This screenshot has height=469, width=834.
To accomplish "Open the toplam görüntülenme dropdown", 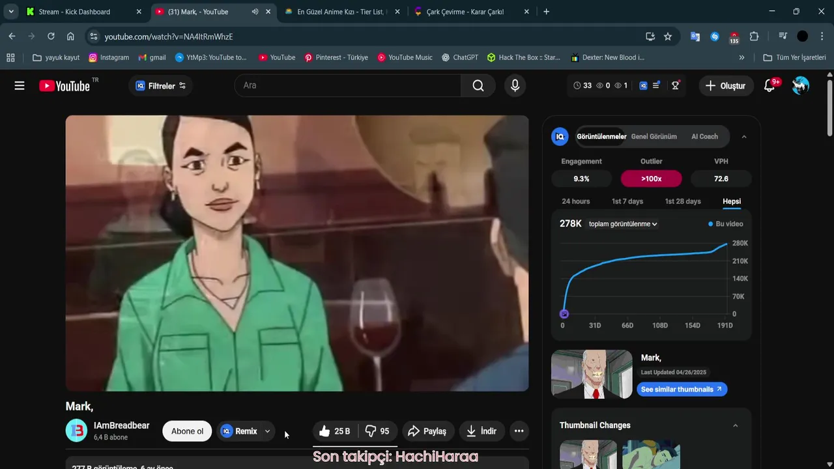I will 623,224.
